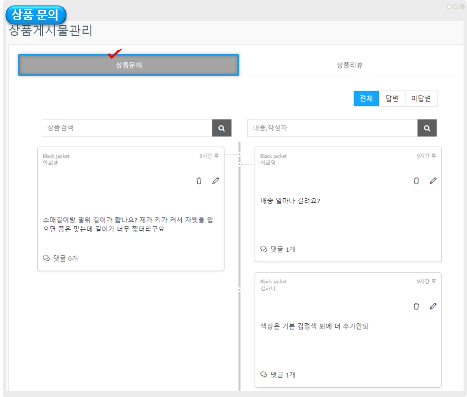Delete 김하니's inquiry with trash icon
This screenshot has height=397, width=467.
tap(416, 306)
